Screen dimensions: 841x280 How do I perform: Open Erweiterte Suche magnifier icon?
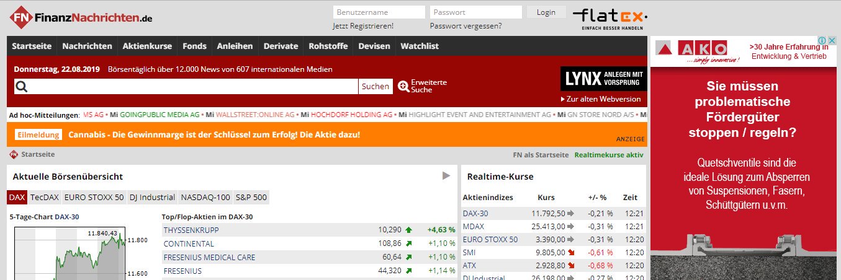(403, 86)
